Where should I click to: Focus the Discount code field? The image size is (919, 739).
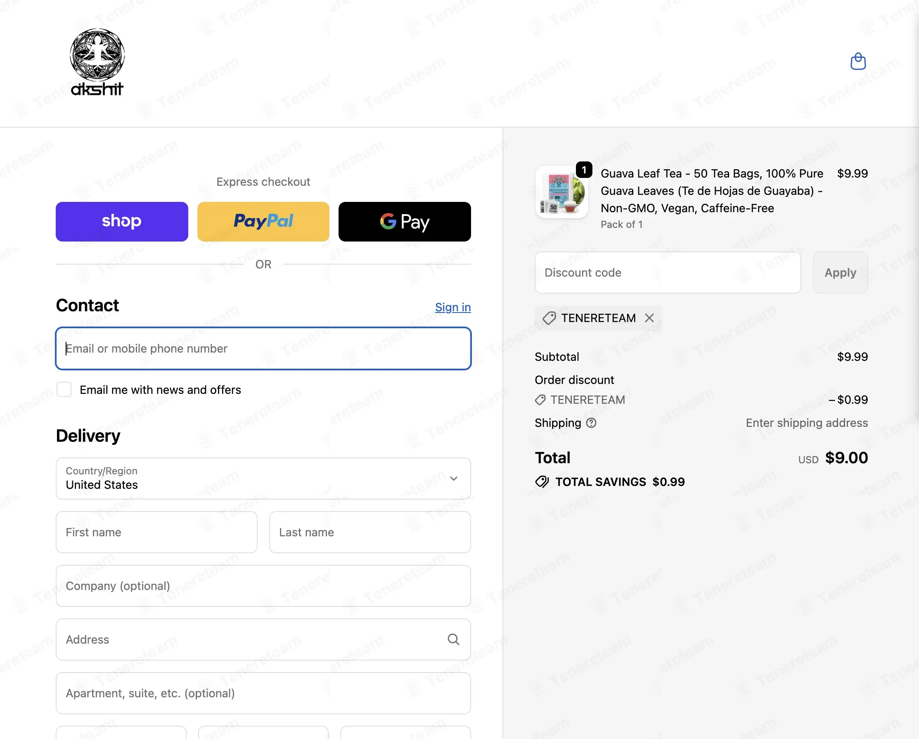click(668, 272)
